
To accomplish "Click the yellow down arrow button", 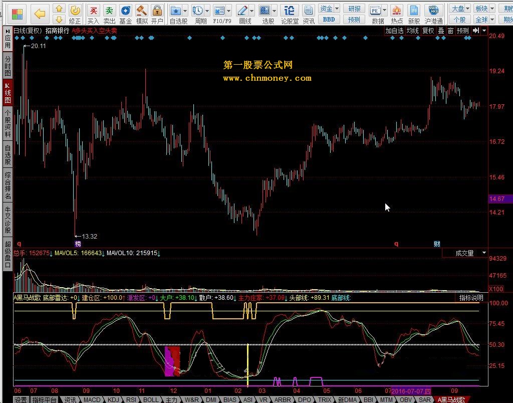I will (59, 20).
